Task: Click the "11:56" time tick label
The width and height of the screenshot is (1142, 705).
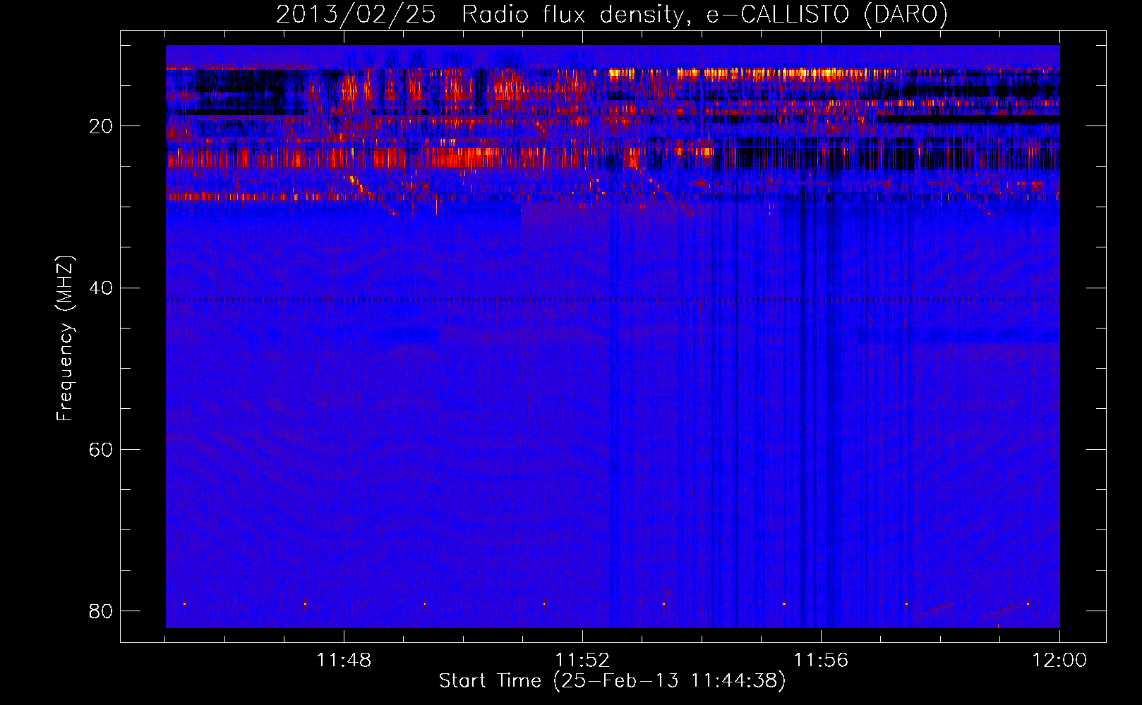Action: point(821,661)
